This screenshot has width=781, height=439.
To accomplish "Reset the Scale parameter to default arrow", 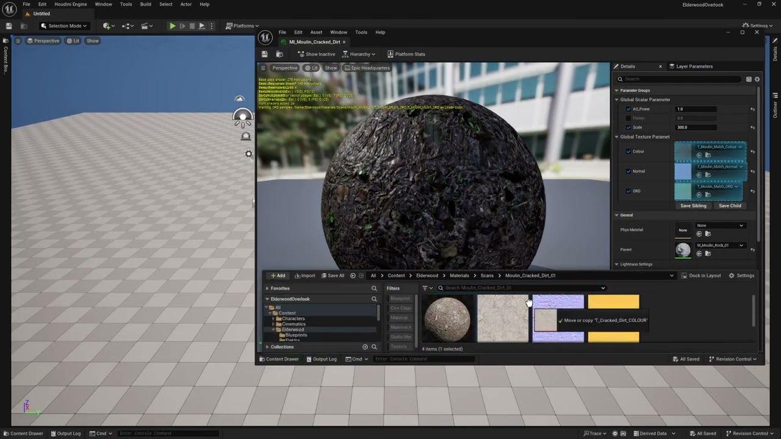I will pos(752,127).
